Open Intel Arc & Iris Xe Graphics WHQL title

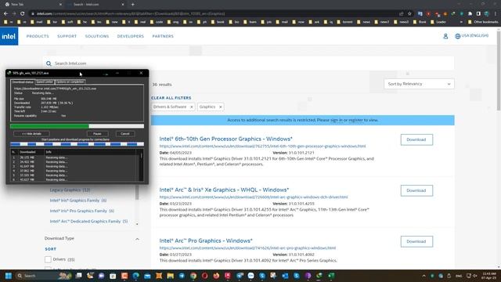224,190
